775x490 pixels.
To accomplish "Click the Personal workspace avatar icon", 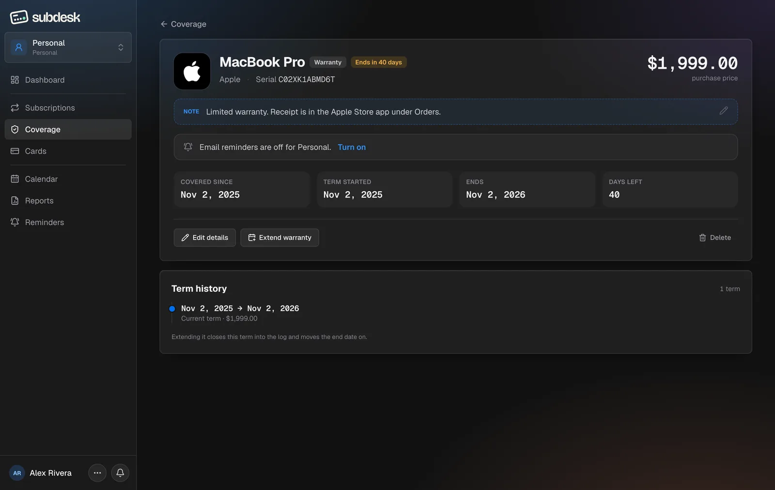I will pyautogui.click(x=18, y=47).
